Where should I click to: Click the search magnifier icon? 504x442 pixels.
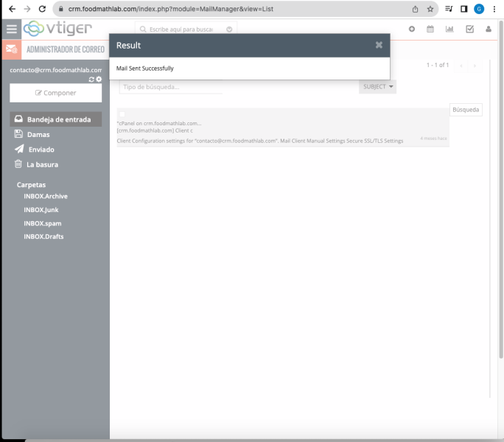(143, 29)
